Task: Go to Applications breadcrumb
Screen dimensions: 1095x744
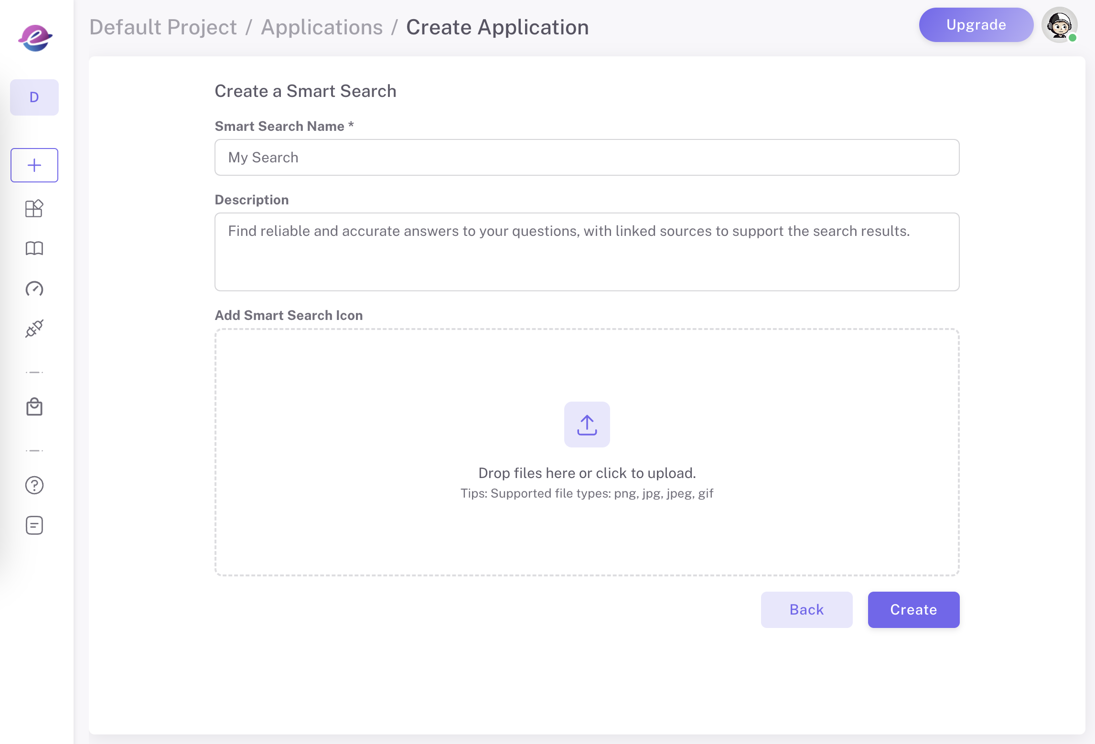Action: click(x=322, y=27)
